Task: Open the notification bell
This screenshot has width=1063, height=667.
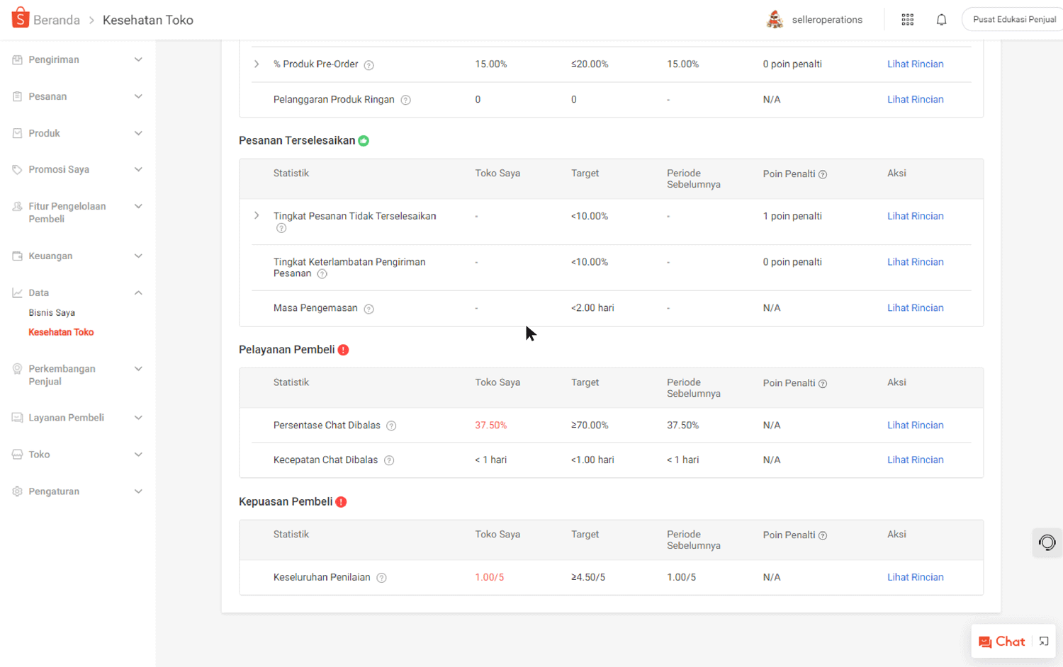Action: coord(941,20)
